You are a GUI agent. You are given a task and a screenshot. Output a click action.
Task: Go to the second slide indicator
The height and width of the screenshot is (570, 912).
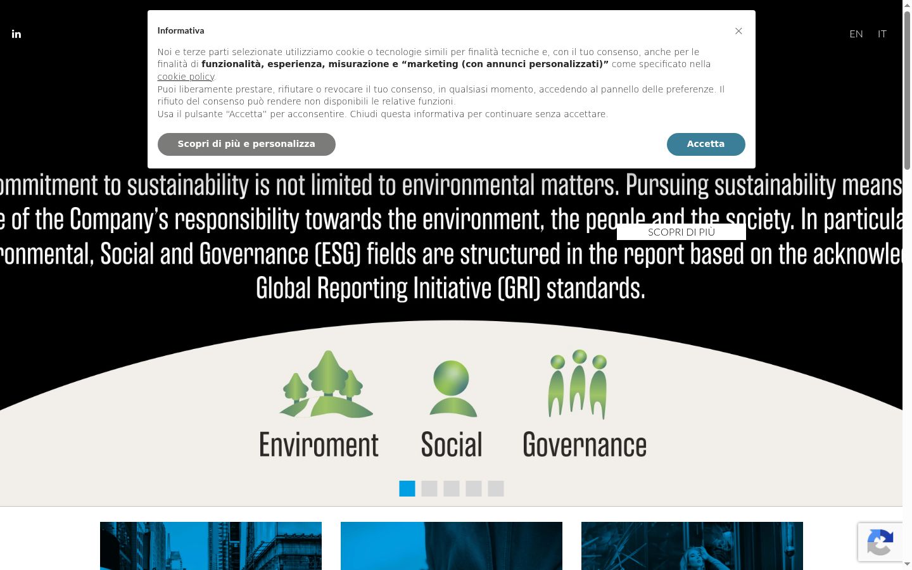click(x=429, y=488)
